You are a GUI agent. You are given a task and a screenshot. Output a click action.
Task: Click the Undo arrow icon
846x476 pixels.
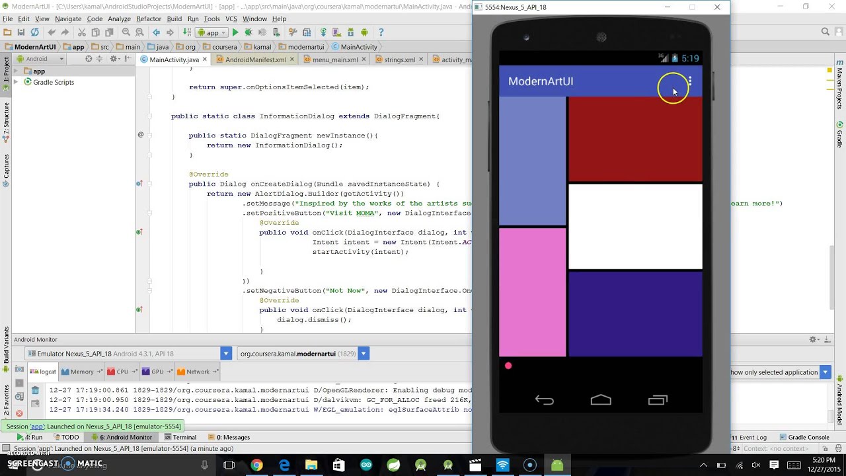click(52, 32)
